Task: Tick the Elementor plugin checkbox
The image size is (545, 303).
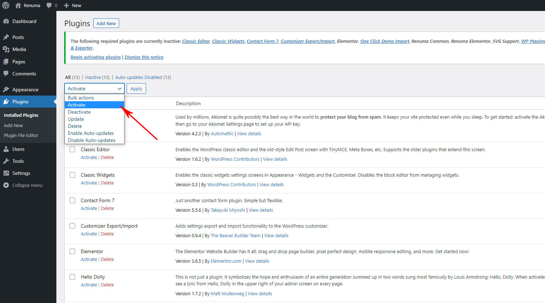Action: tap(72, 251)
